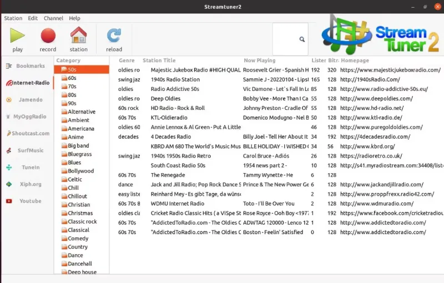Sort by Homepage column header
The image size is (444, 283).
(355, 60)
